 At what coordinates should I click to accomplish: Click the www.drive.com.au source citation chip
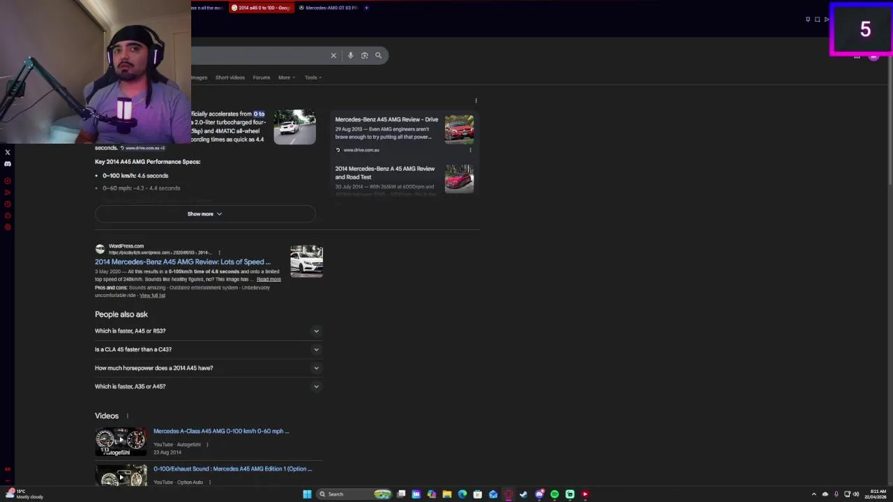[x=143, y=148]
